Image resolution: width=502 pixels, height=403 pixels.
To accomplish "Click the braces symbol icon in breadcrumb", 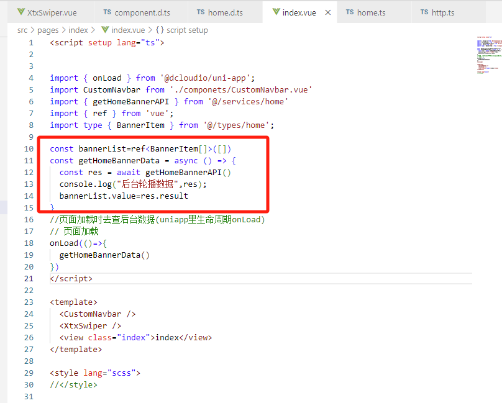I will [x=160, y=30].
